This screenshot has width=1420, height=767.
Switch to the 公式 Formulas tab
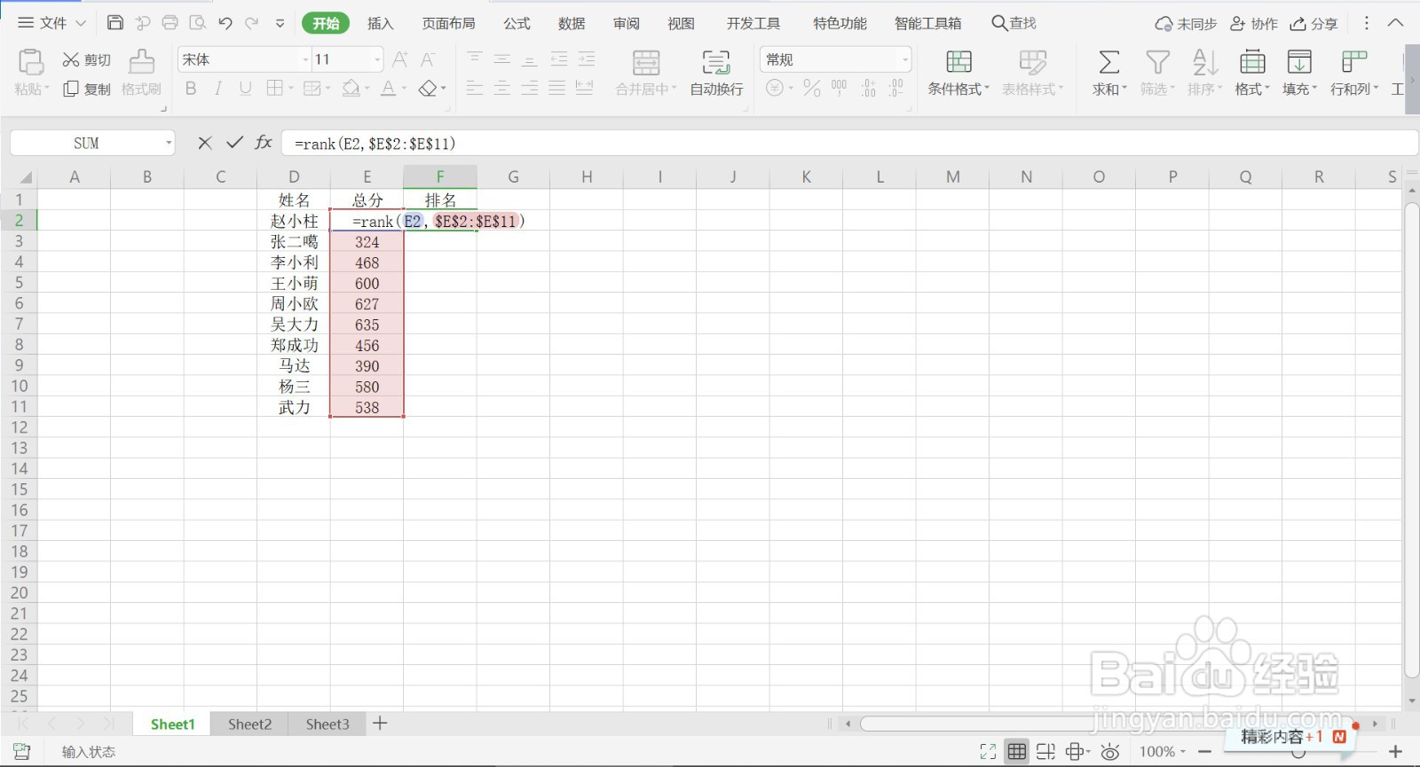pyautogui.click(x=517, y=23)
